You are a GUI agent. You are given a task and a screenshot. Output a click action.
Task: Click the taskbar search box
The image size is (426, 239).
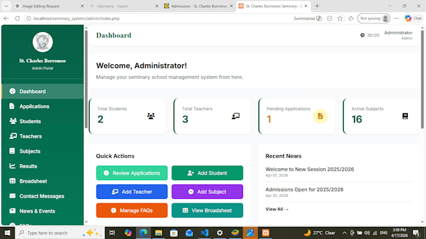point(60,233)
